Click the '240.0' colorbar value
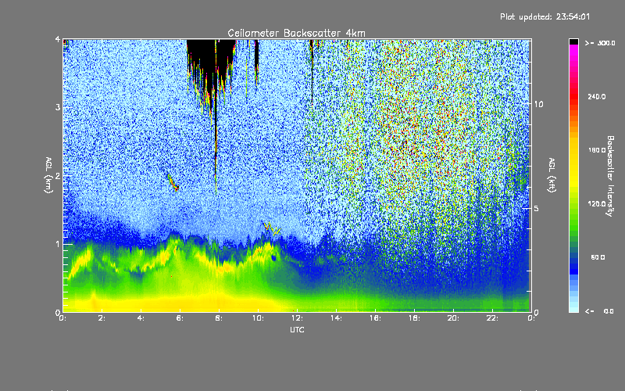Screen dimensions: 625x391 point(597,96)
